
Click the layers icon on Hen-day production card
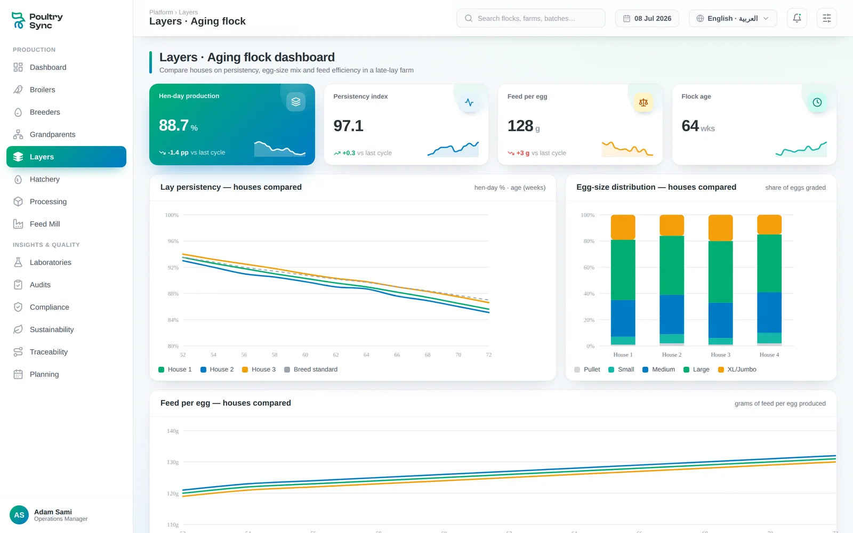coord(296,102)
